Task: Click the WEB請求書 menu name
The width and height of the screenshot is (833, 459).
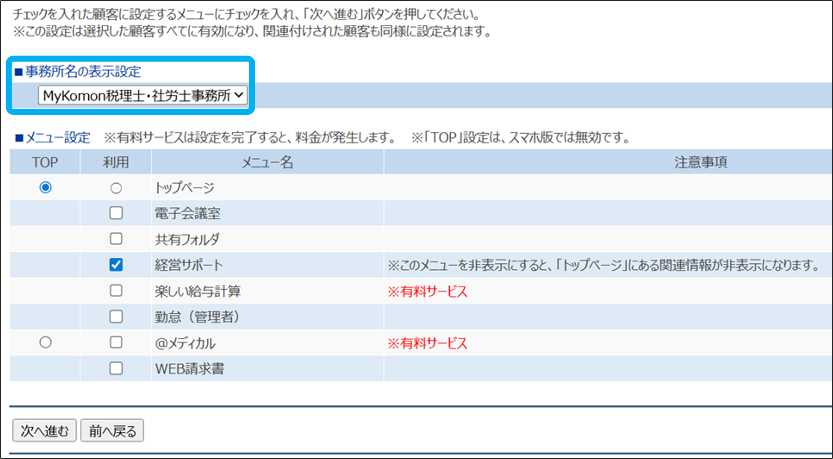Action: (189, 369)
